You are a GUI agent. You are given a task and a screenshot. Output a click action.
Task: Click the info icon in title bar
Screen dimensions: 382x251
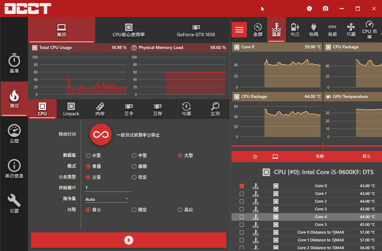[309, 8]
